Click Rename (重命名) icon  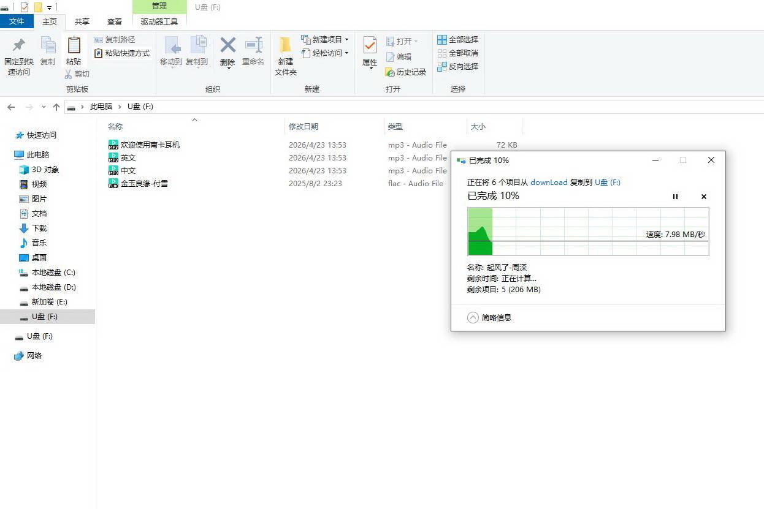tap(253, 45)
